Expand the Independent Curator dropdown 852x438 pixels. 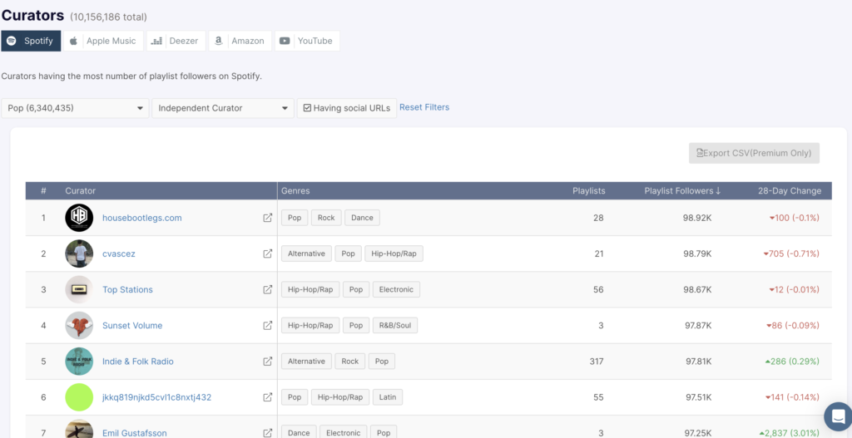coord(223,108)
